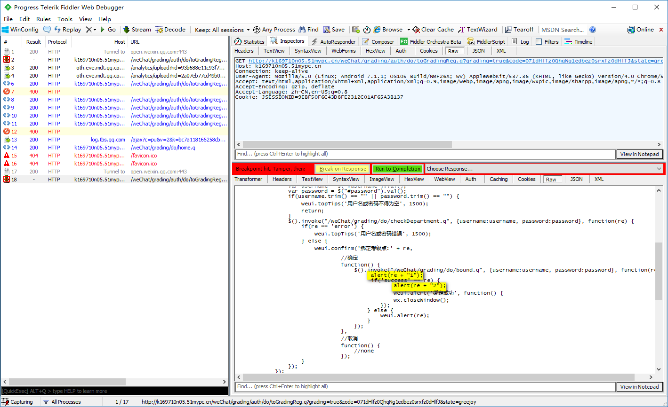This screenshot has width=668, height=407.
Task: Open the Keep: All sessions dropdown
Action: (222, 30)
